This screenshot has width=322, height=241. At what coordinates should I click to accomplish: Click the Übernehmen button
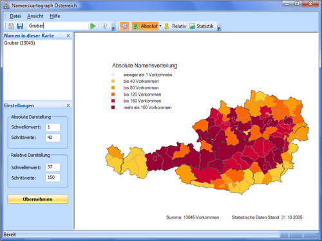(38, 199)
